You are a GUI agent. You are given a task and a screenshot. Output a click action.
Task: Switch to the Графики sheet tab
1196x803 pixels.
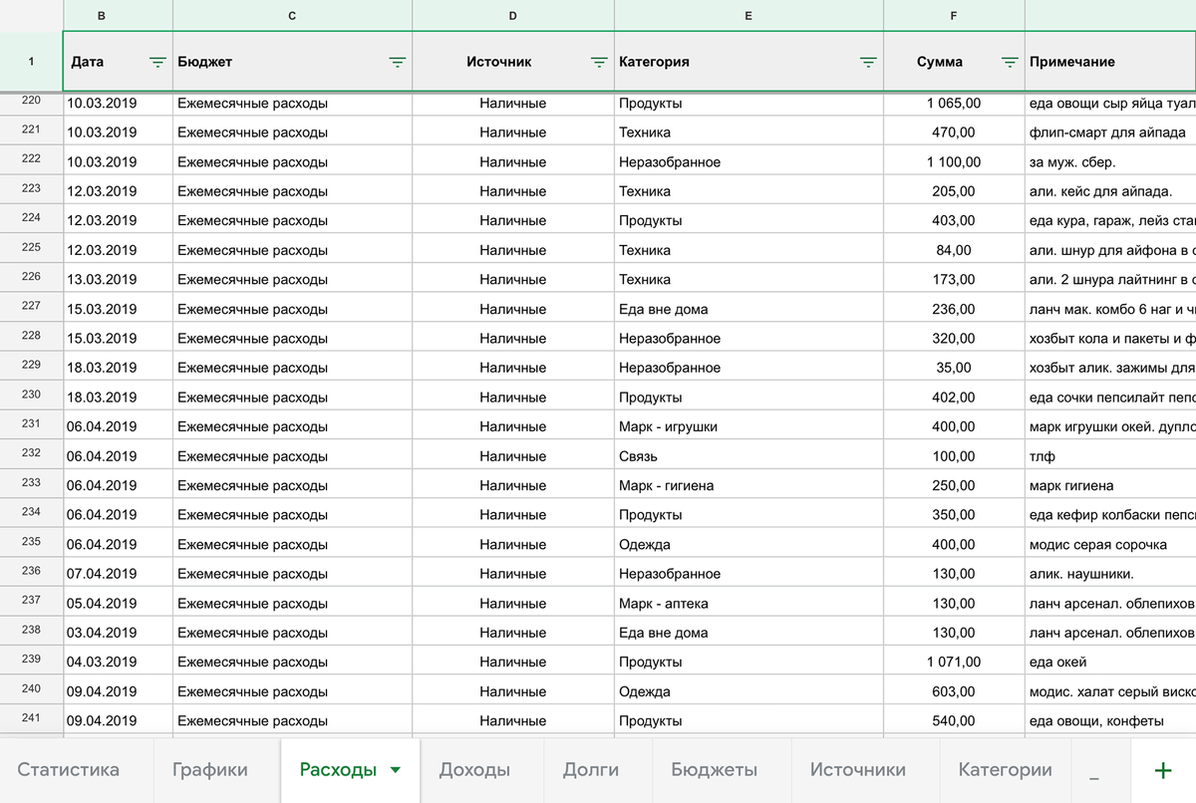(209, 770)
